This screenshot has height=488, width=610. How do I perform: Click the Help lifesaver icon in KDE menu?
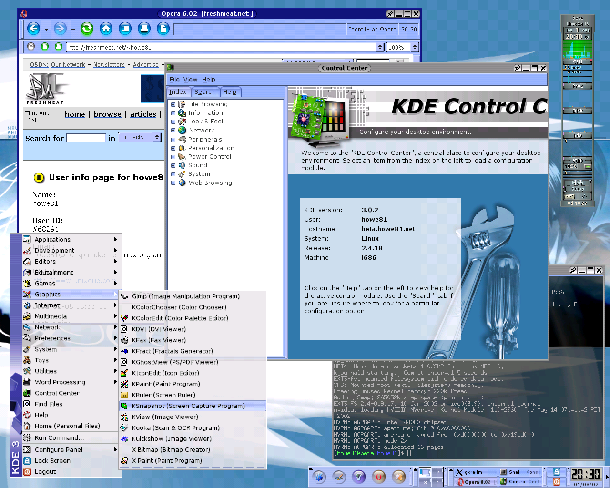click(27, 415)
